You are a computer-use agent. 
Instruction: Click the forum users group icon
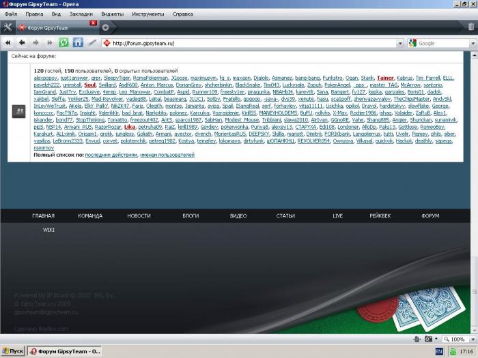[19, 111]
